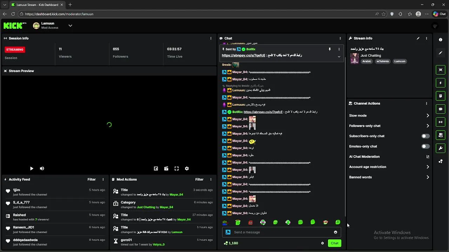Open a new browser tab
The width and height of the screenshot is (449, 252).
[70, 5]
